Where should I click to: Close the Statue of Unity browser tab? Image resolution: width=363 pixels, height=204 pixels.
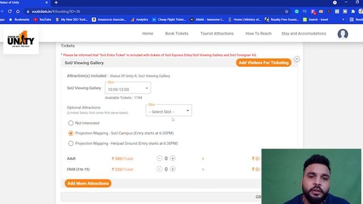[47, 2]
